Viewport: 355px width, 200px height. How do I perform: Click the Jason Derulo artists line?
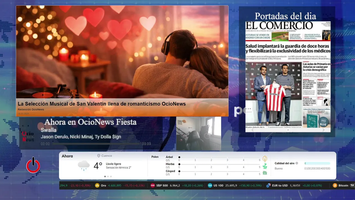(x=81, y=137)
